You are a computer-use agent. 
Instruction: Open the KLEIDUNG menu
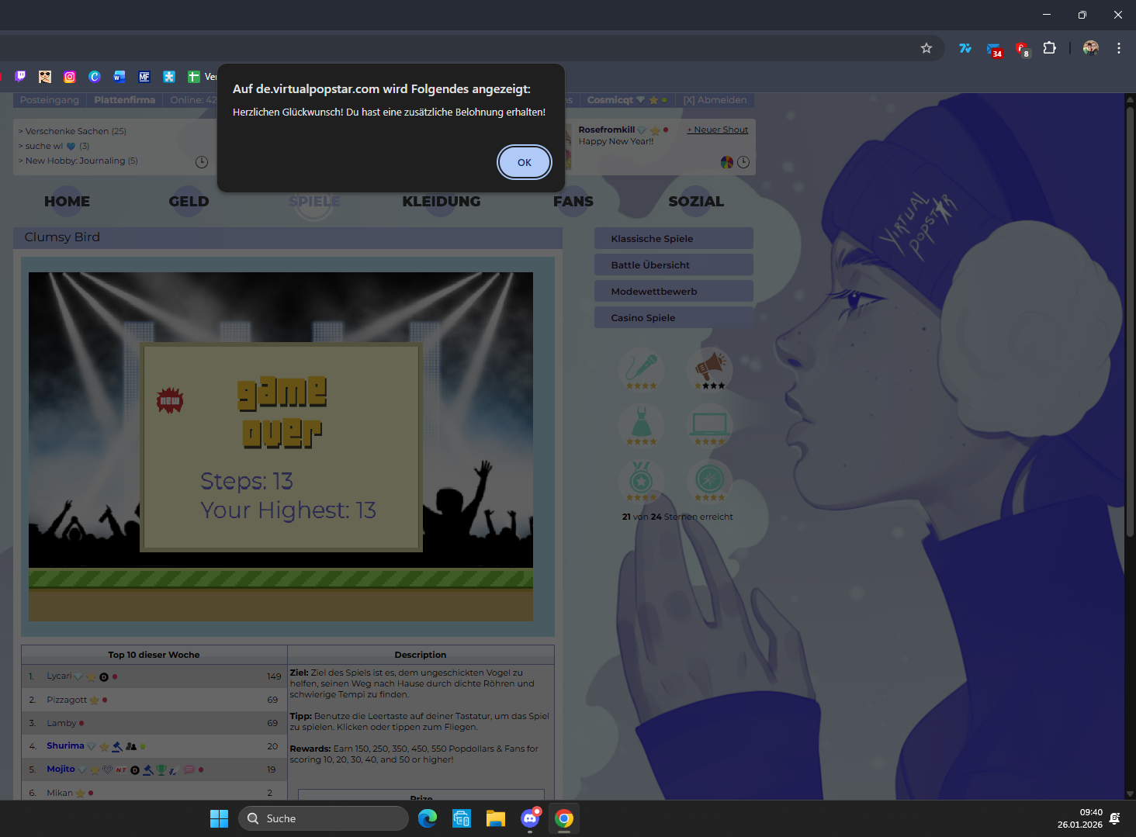tap(442, 201)
